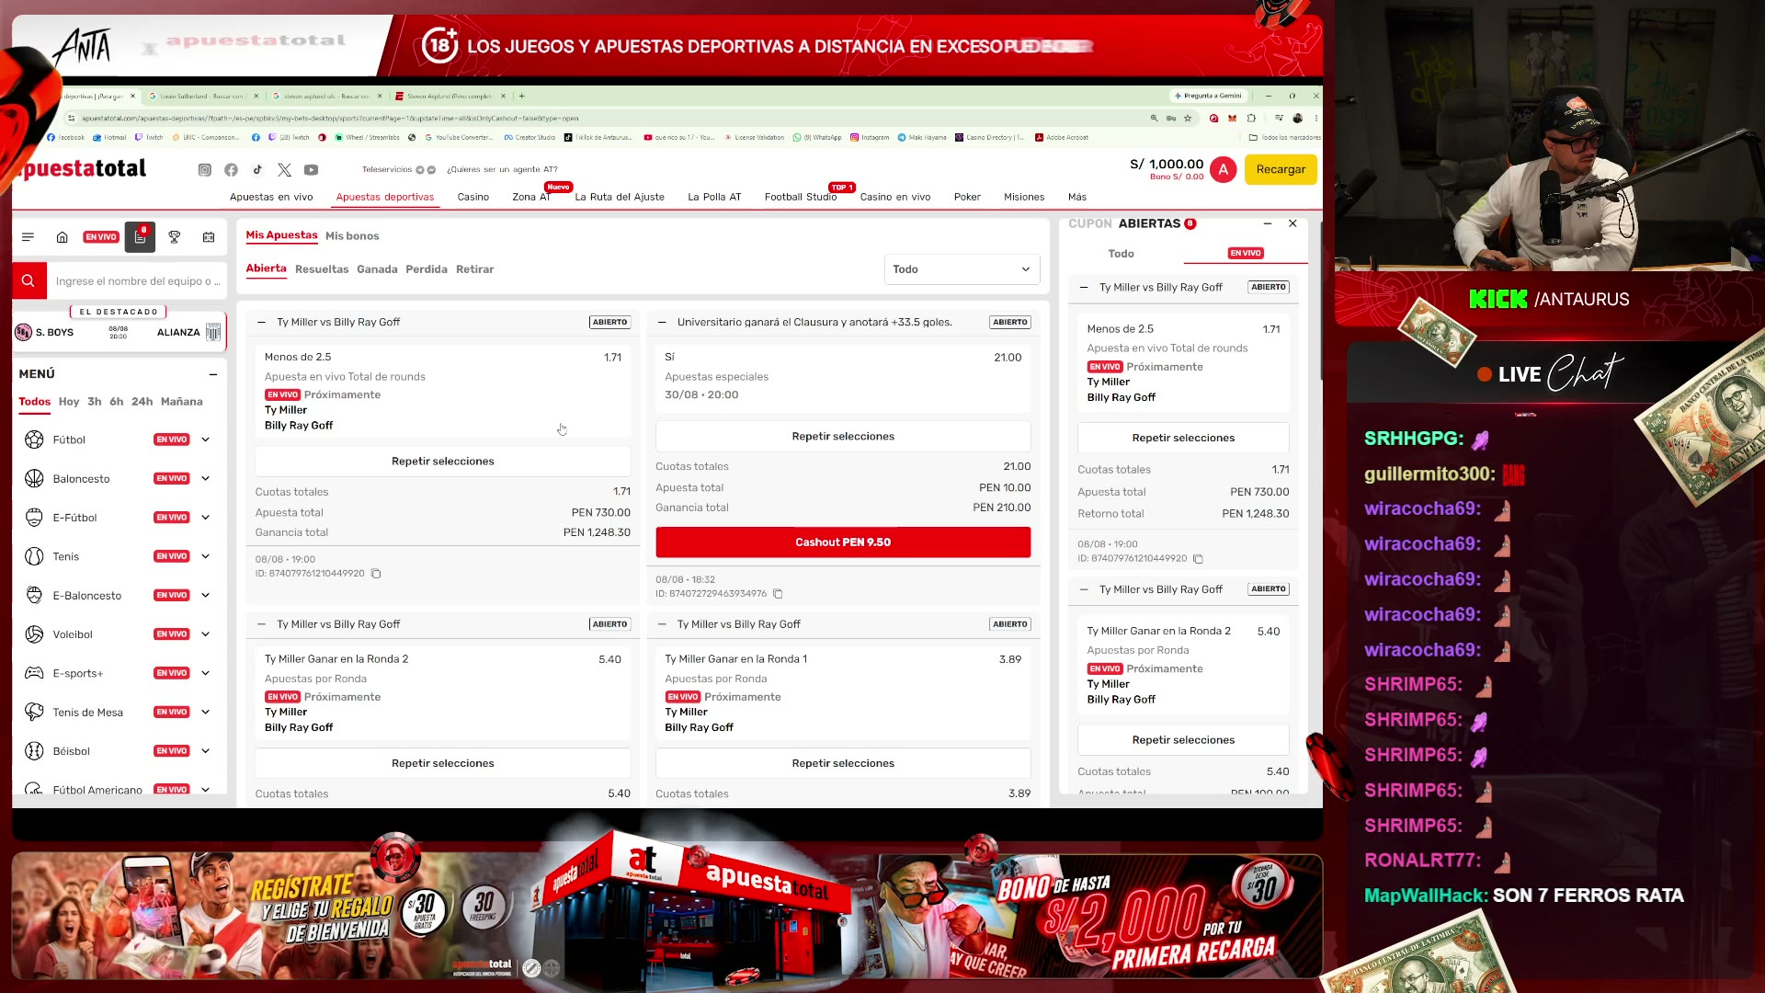Open the TikTok icon in site header

257,170
